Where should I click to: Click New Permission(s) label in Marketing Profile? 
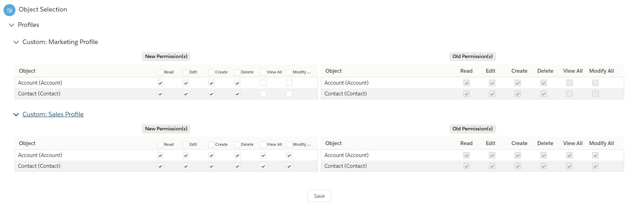coord(166,56)
